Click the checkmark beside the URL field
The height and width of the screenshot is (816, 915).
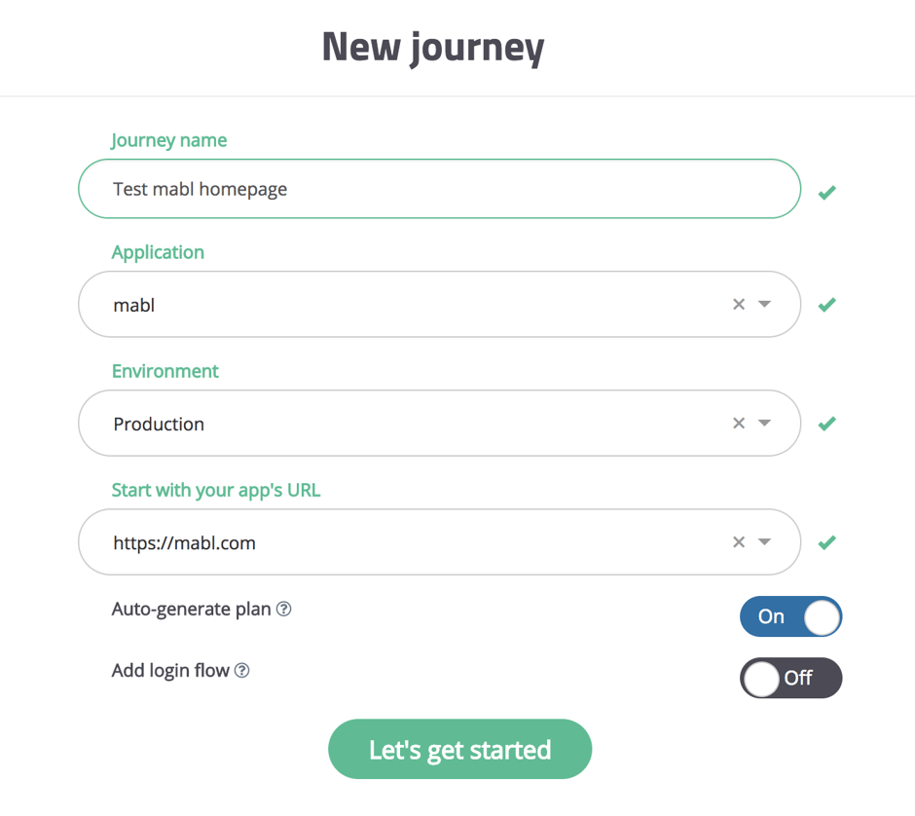pyautogui.click(x=826, y=542)
